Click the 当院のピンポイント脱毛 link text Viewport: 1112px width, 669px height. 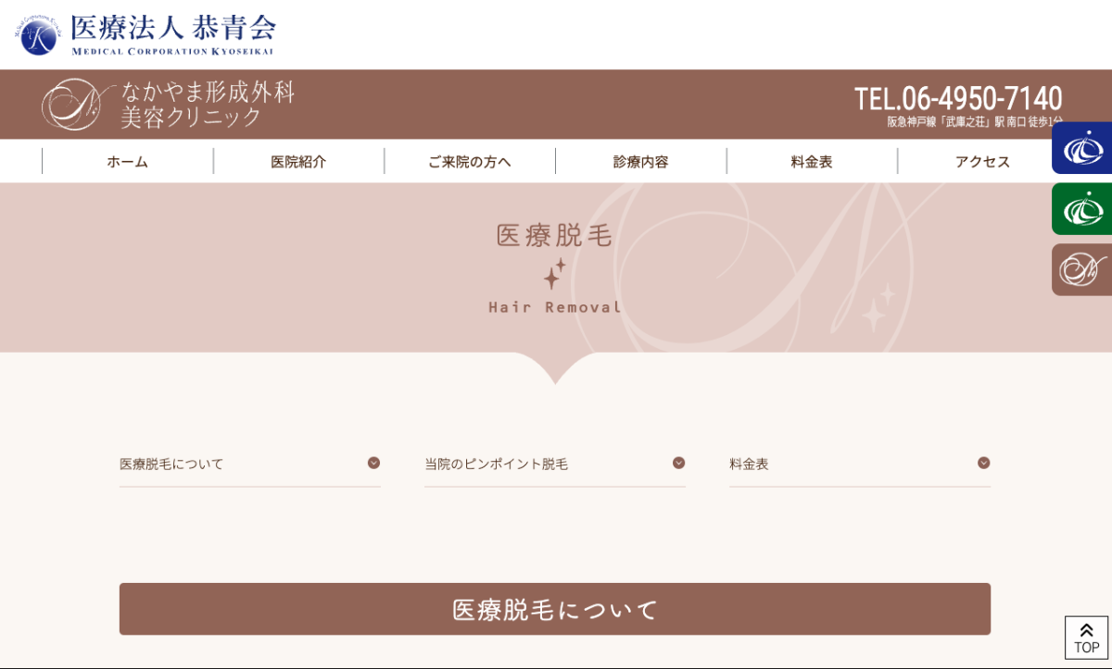496,465
